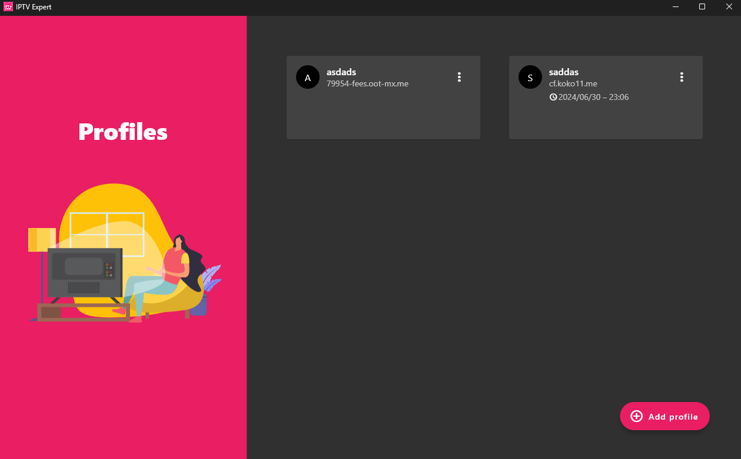Click the IPTV Expert logo in the title bar
The width and height of the screenshot is (741, 459).
click(8, 7)
